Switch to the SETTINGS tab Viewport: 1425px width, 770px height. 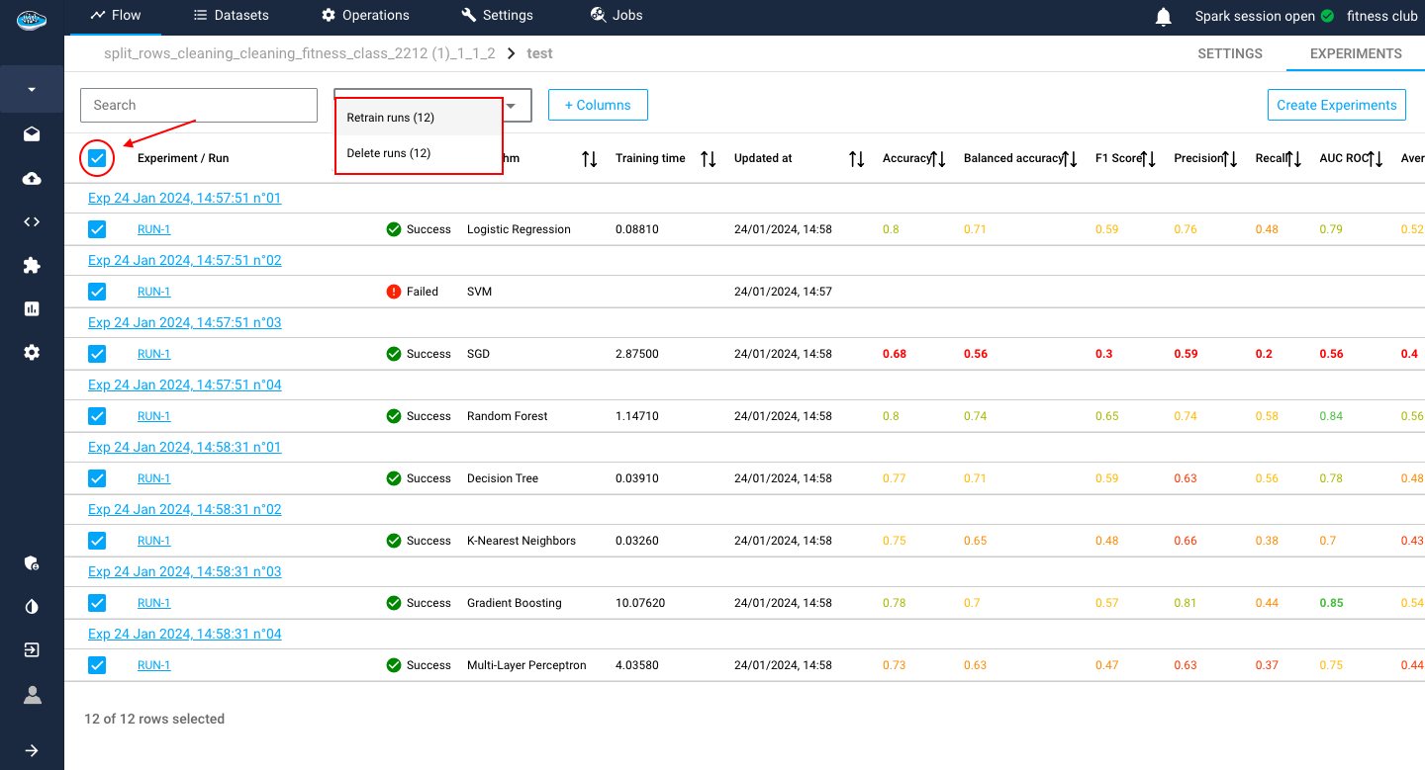pyautogui.click(x=1229, y=53)
